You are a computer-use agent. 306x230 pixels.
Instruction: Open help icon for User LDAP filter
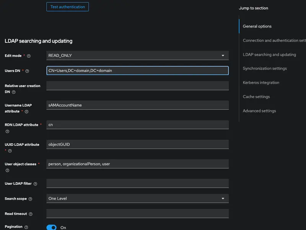pyautogui.click(x=35, y=184)
